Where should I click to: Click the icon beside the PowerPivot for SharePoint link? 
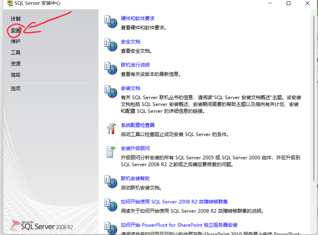tap(111, 228)
